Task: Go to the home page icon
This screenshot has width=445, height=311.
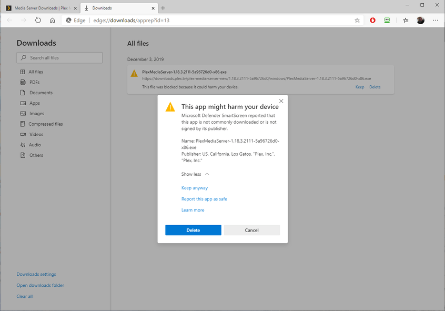Action: (x=52, y=20)
